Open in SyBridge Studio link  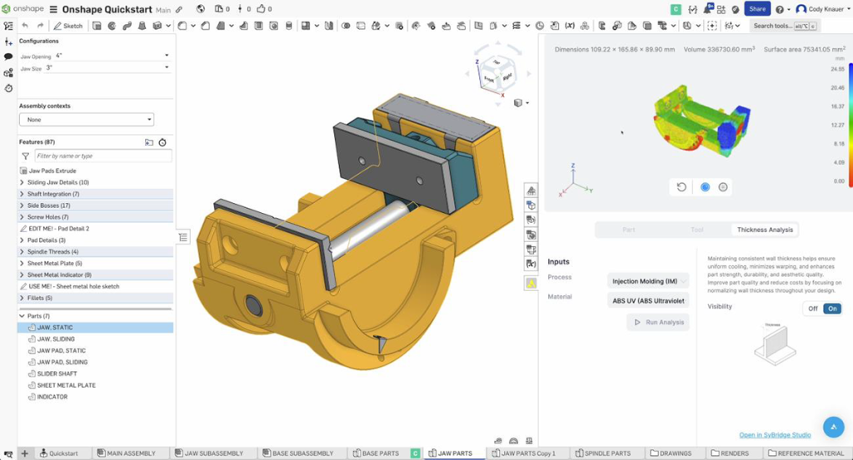click(775, 435)
